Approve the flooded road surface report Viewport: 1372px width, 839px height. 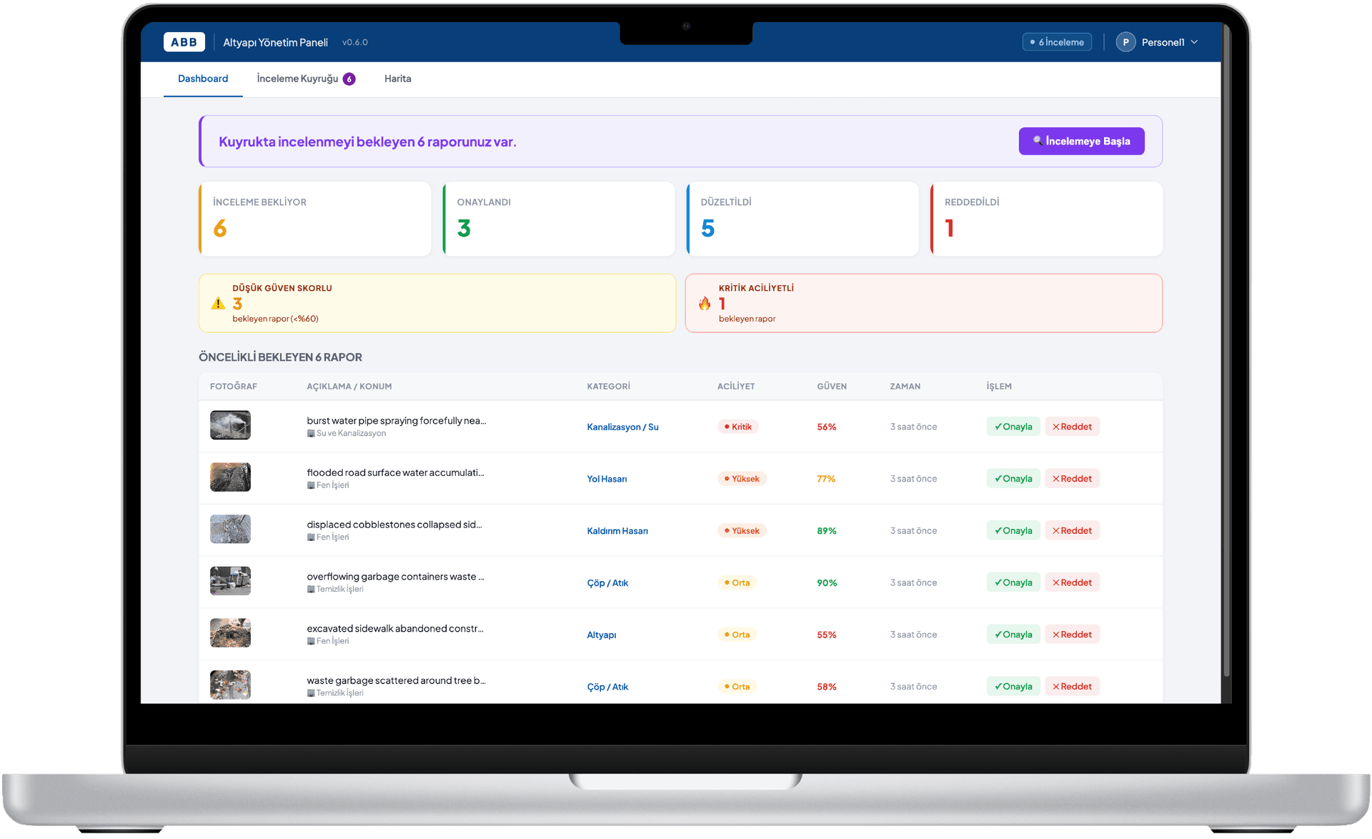pos(1013,479)
